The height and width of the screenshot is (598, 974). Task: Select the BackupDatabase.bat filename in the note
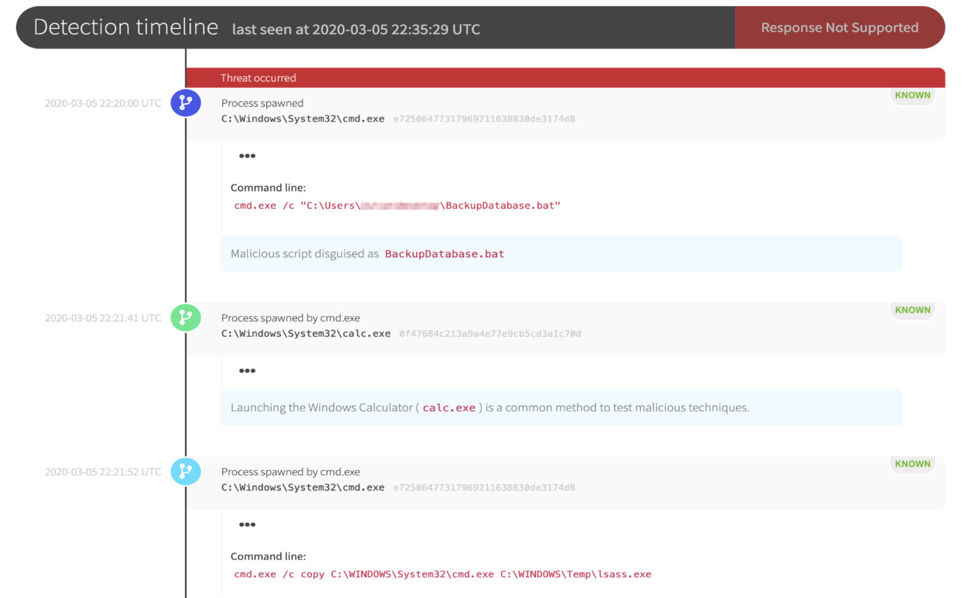pos(444,253)
